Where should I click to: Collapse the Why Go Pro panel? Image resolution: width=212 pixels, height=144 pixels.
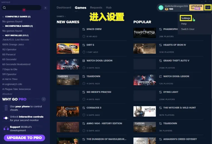[x=43, y=99]
